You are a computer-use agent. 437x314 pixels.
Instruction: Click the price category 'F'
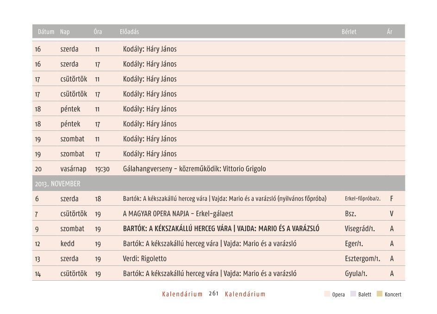coord(392,199)
